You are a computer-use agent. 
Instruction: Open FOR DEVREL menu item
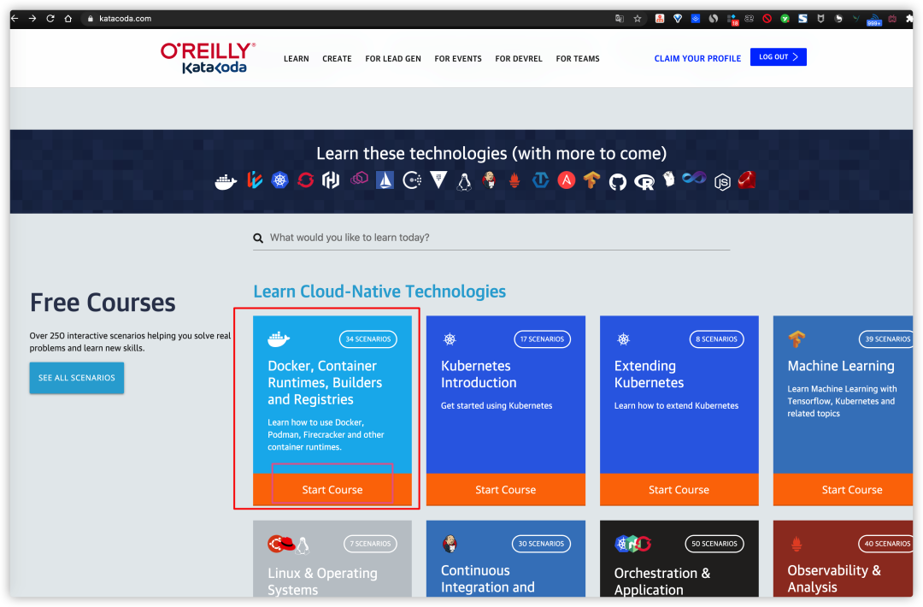coord(519,59)
